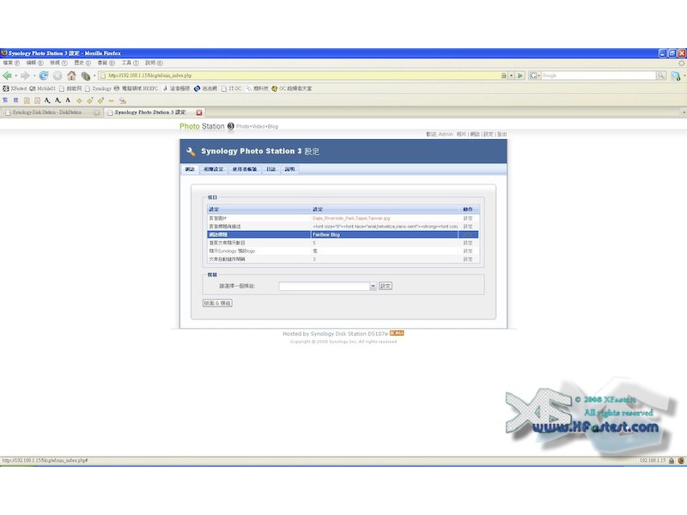Click the 版面 & 模組 button

[217, 303]
